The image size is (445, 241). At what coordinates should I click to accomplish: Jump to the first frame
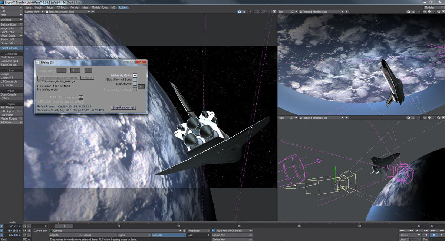[402, 231]
